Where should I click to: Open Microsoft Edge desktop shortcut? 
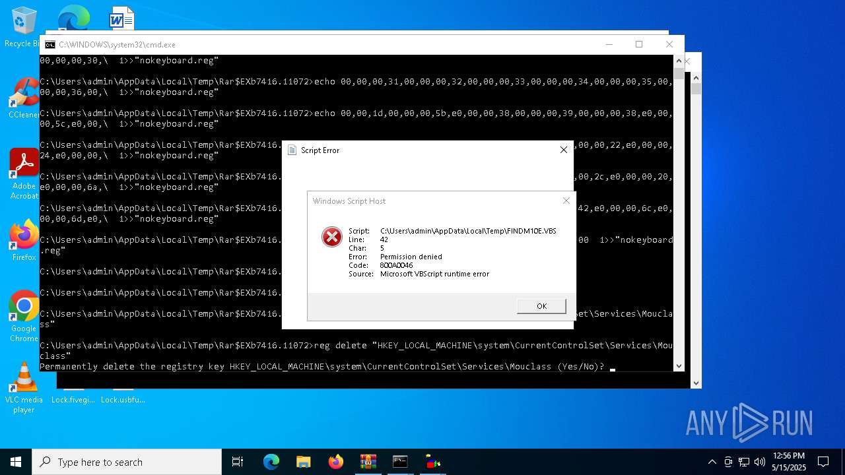[x=73, y=18]
